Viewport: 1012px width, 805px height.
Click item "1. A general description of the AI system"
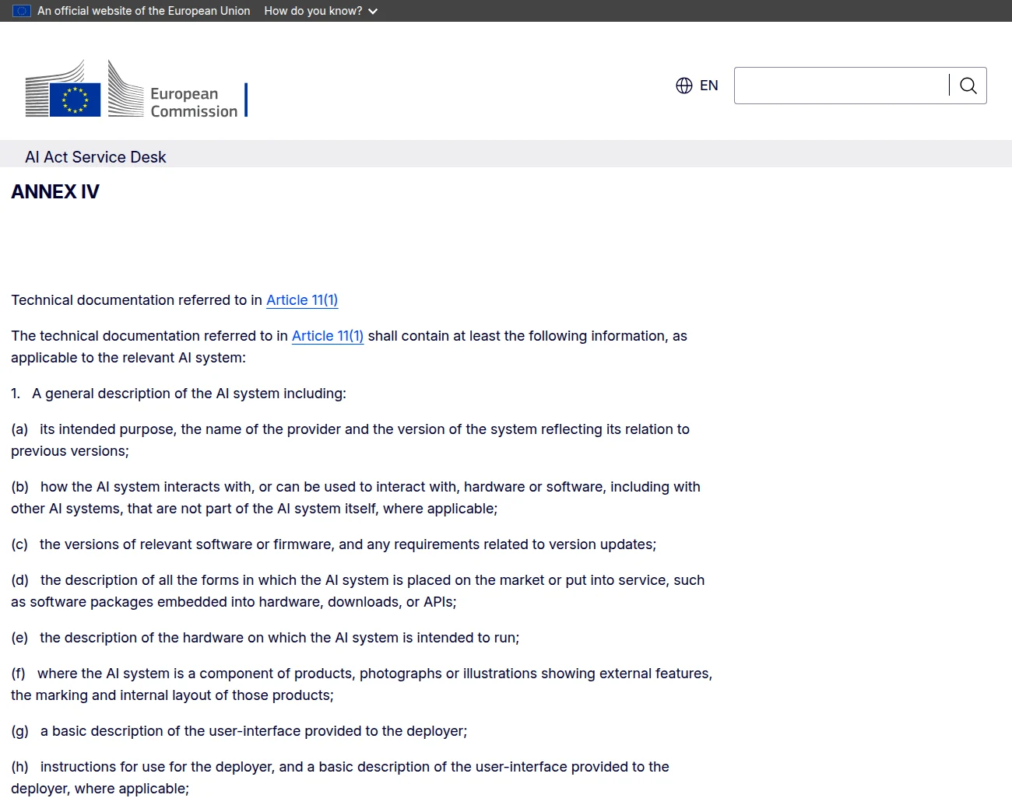178,394
